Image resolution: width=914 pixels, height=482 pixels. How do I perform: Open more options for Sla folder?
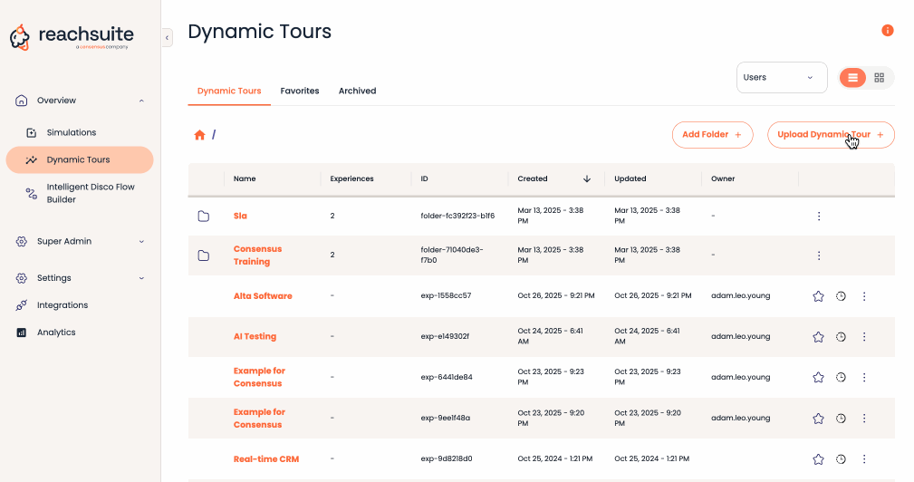pos(819,217)
